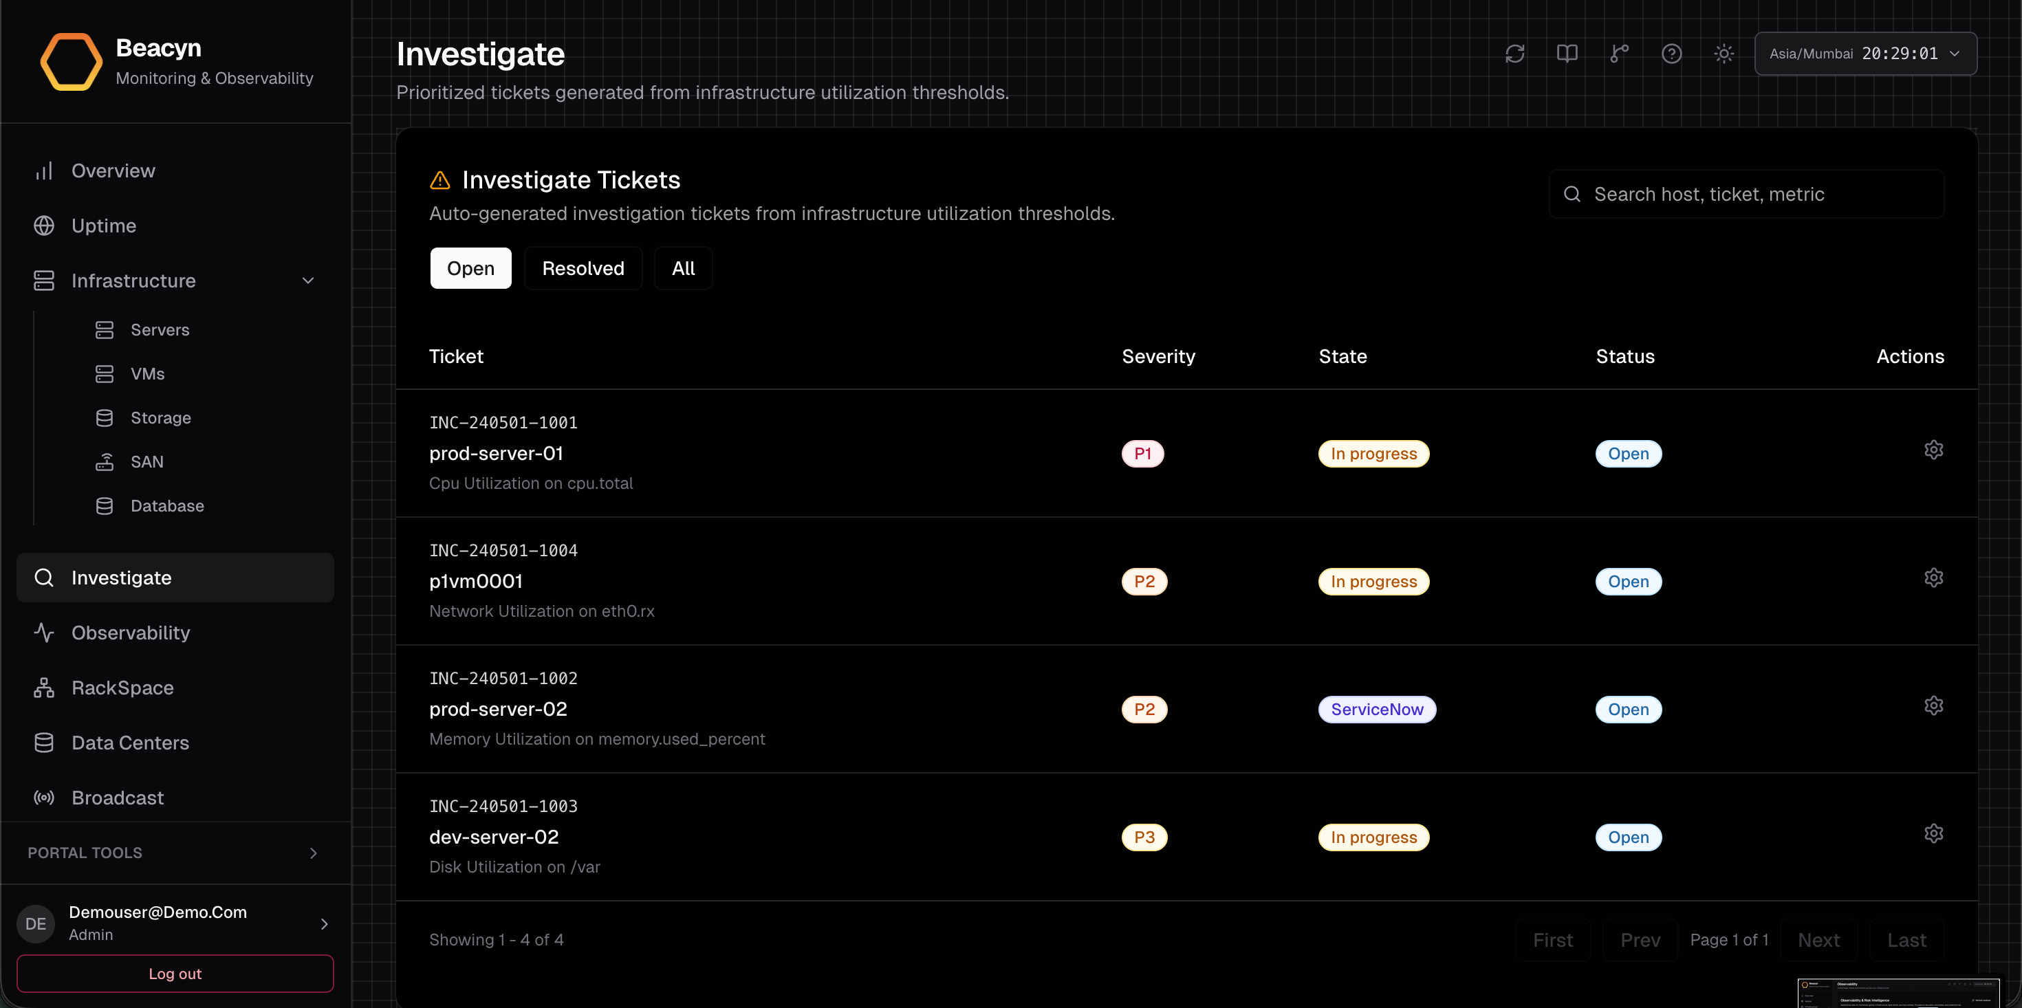Viewport: 2022px width, 1008px height.
Task: Click the Infrastructure menu item label
Action: 133,281
